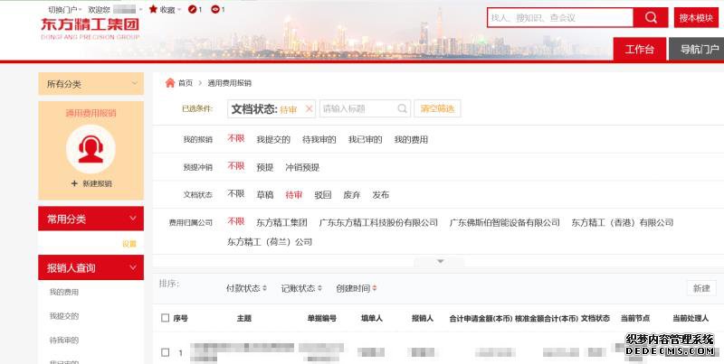Select 草稿 document status

[x=265, y=195]
